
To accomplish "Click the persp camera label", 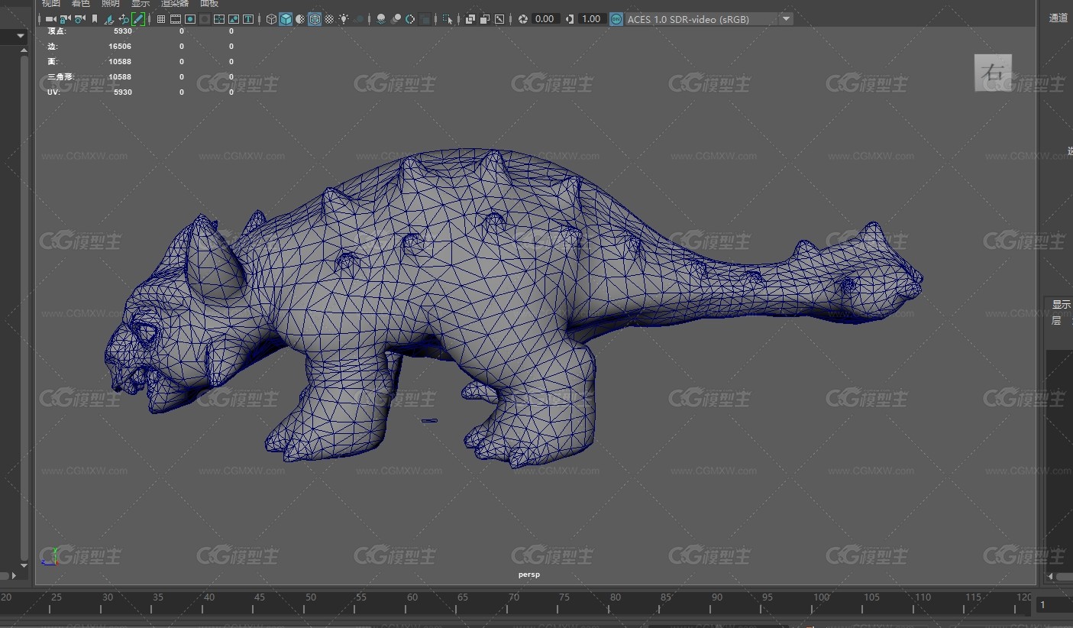I will 528,575.
